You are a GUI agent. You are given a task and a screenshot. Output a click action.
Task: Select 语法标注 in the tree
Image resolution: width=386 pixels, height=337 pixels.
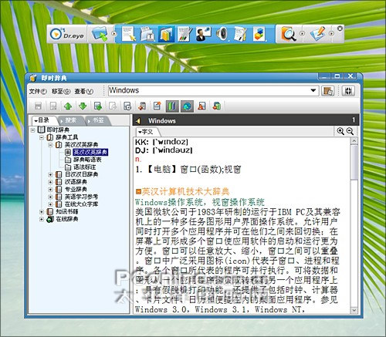(84, 167)
